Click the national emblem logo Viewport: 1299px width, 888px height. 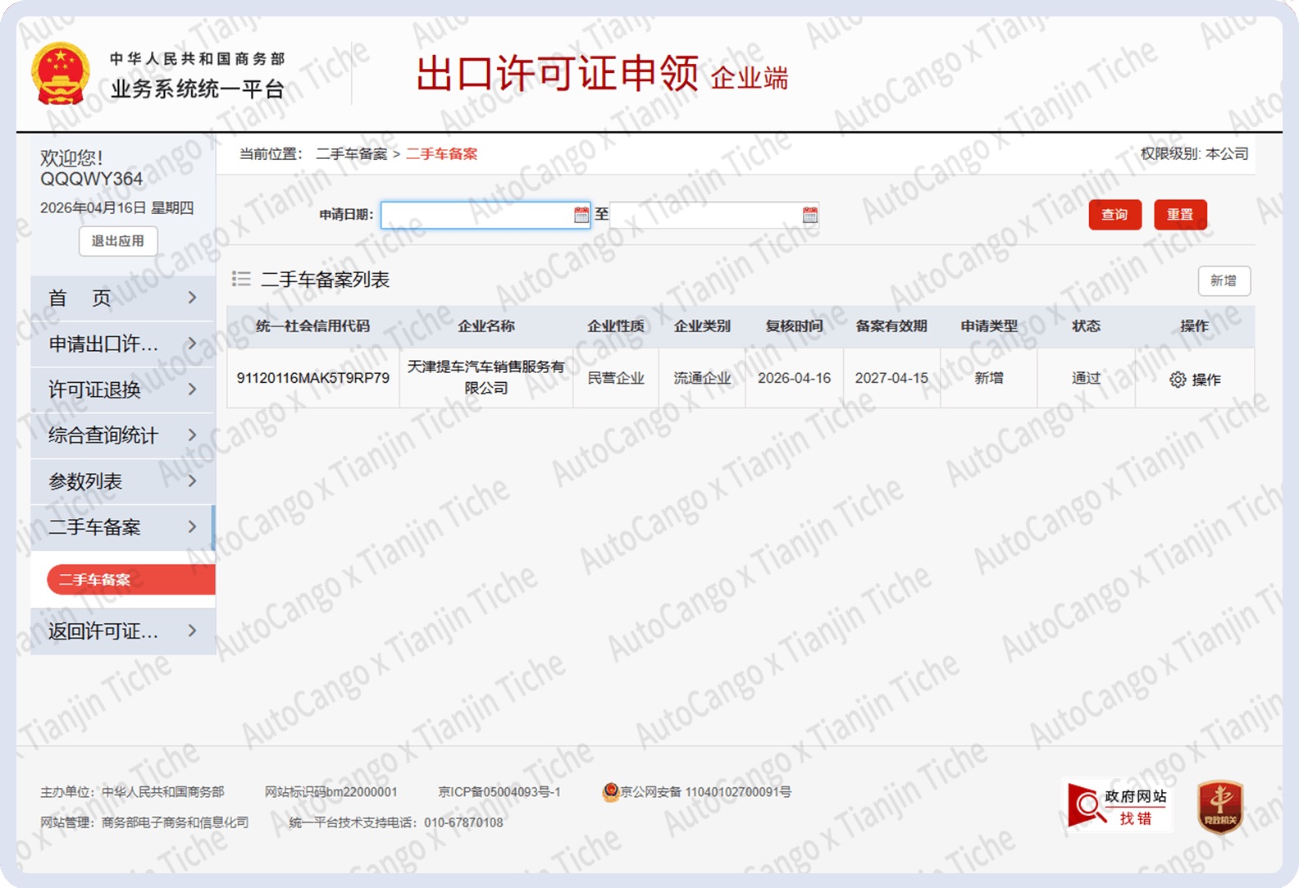[x=60, y=74]
